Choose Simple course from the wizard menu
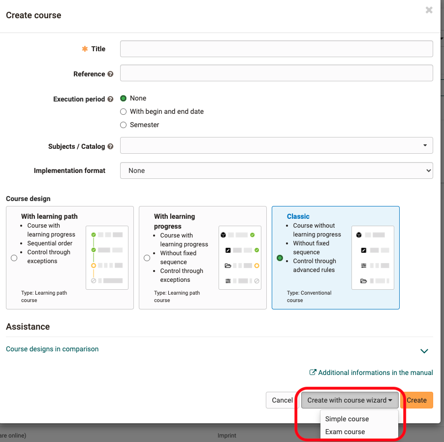Viewport: 444px width, 442px height. [x=348, y=418]
